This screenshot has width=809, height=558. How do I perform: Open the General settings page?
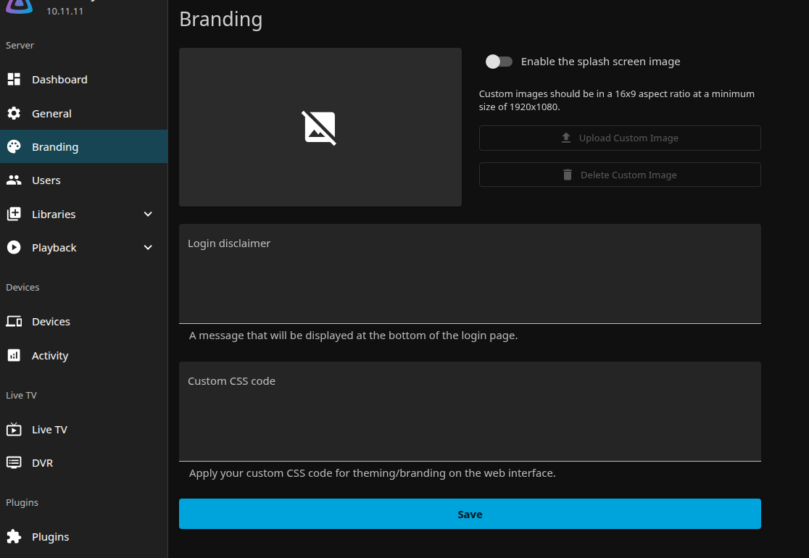[x=83, y=114]
